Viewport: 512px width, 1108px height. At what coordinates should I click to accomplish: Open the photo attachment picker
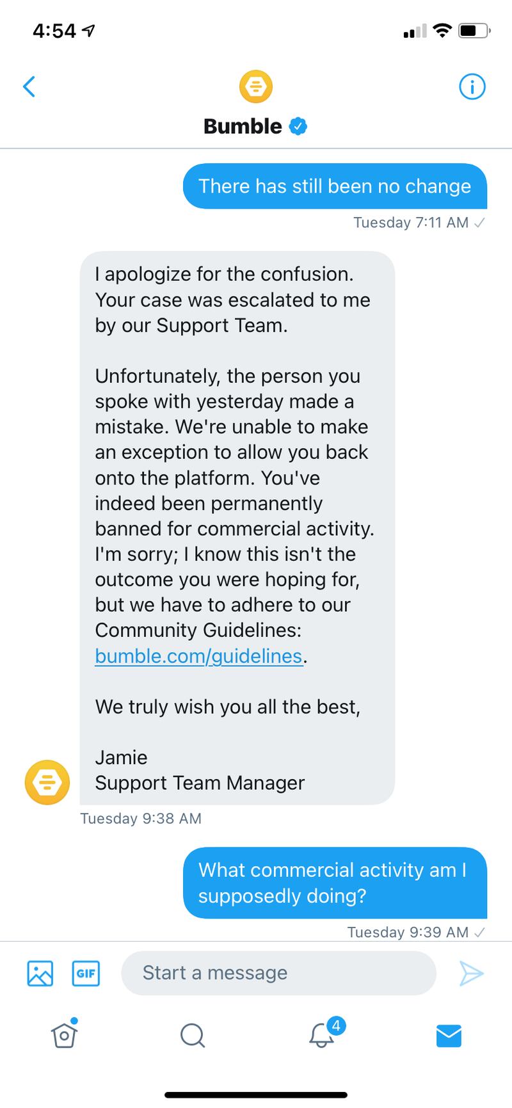click(40, 973)
